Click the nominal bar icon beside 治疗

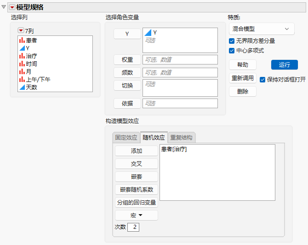coord(22,56)
